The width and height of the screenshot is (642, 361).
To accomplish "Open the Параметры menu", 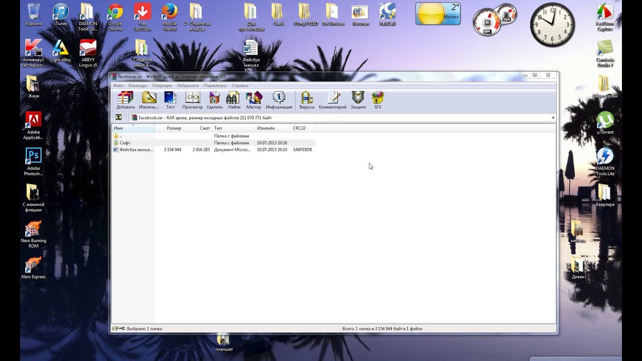I will [x=216, y=86].
